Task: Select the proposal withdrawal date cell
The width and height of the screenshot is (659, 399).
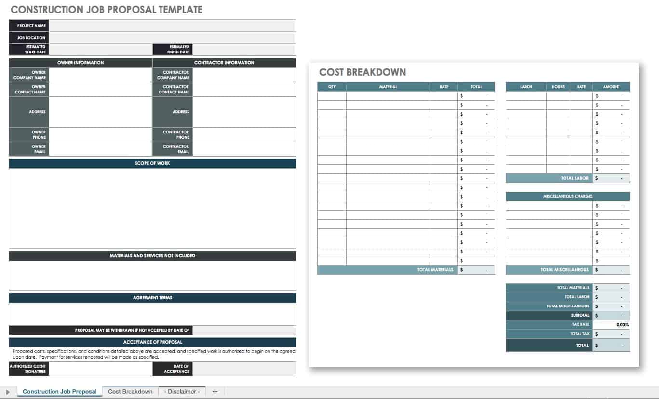Action: (244, 331)
